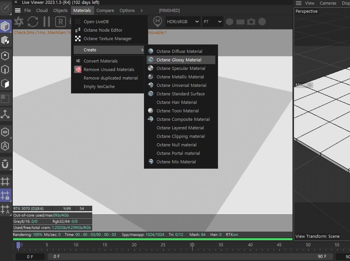Click the rectangle icon in viewer toolbar
Image resolution: width=350 pixels, height=261 pixels.
click(x=240, y=22)
